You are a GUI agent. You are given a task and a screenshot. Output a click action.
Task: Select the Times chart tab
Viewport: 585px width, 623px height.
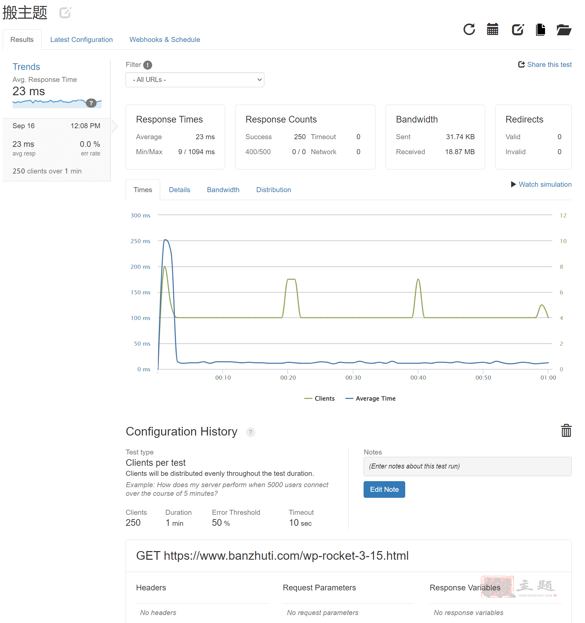143,190
